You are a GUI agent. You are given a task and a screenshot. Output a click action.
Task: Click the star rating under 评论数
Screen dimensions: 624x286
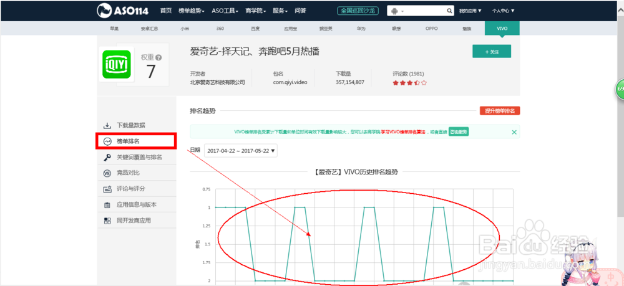(409, 83)
